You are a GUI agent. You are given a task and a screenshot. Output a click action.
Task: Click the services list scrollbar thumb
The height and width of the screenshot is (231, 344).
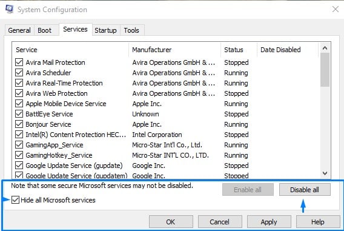click(x=325, y=70)
